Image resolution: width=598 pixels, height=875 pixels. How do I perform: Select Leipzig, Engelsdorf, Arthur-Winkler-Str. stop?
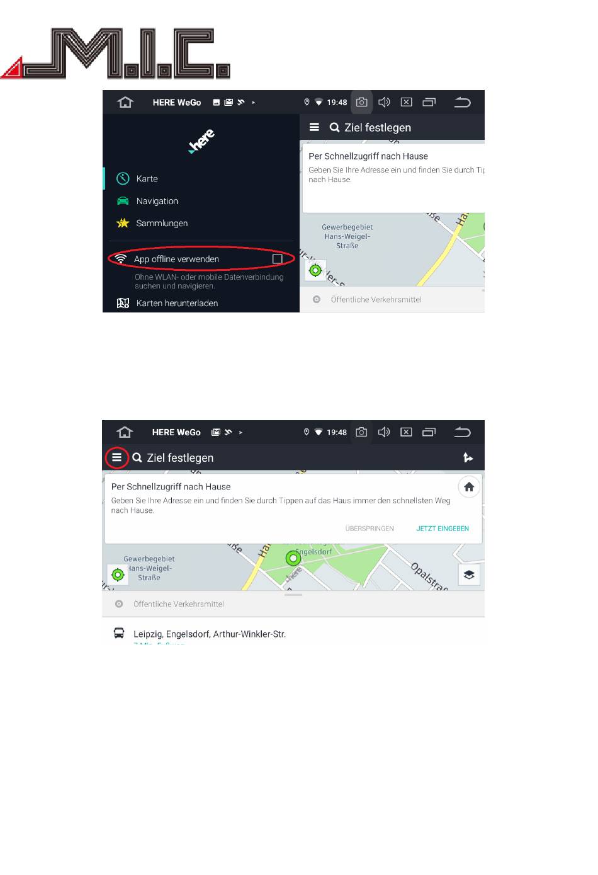click(x=210, y=634)
